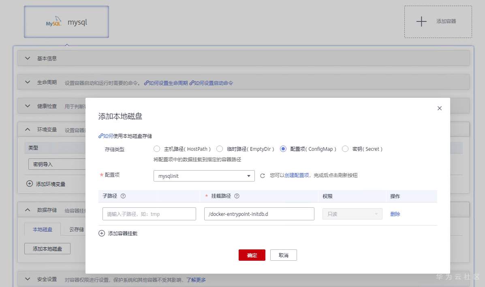Switch to the 云存储 tab
The width and height of the screenshot is (485, 287).
[x=77, y=229]
